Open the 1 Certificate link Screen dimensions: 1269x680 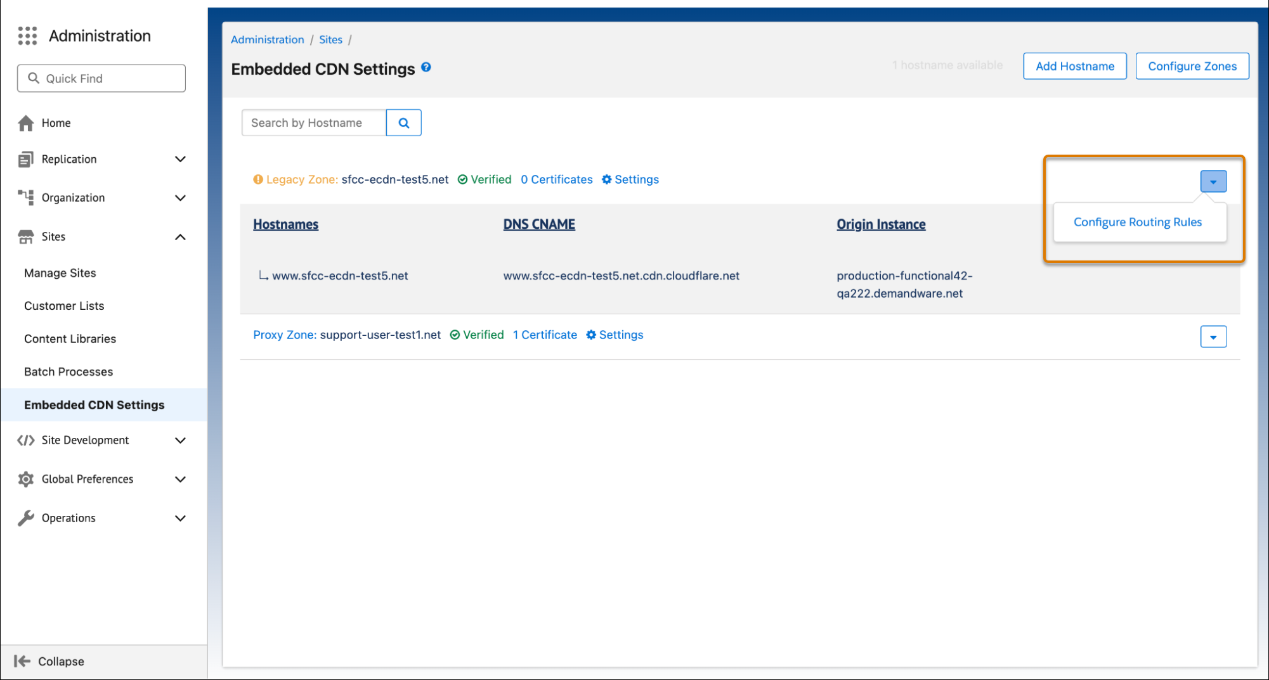[545, 335]
